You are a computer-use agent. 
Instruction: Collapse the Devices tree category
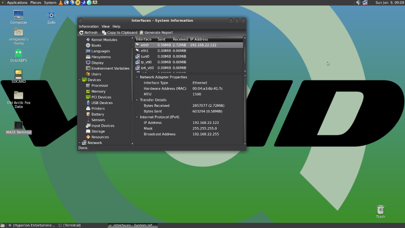click(x=79, y=80)
